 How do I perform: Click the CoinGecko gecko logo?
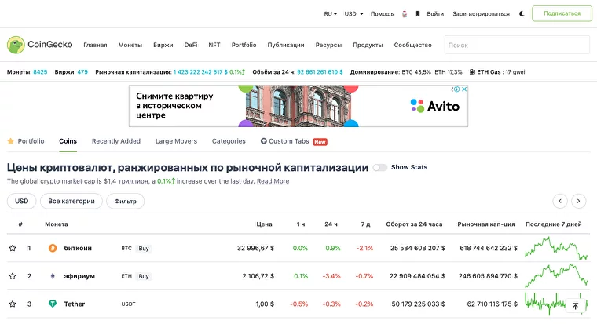click(x=16, y=45)
